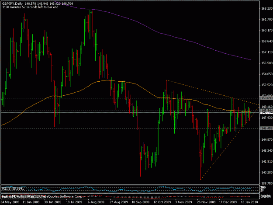Click the 25 Nov 2009 date label
The image size is (273, 205).
coord(206,202)
